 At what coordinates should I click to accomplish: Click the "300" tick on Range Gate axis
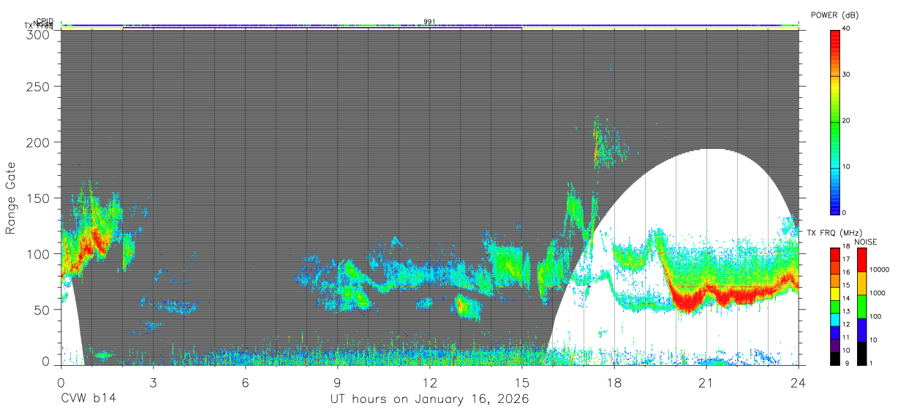click(38, 34)
